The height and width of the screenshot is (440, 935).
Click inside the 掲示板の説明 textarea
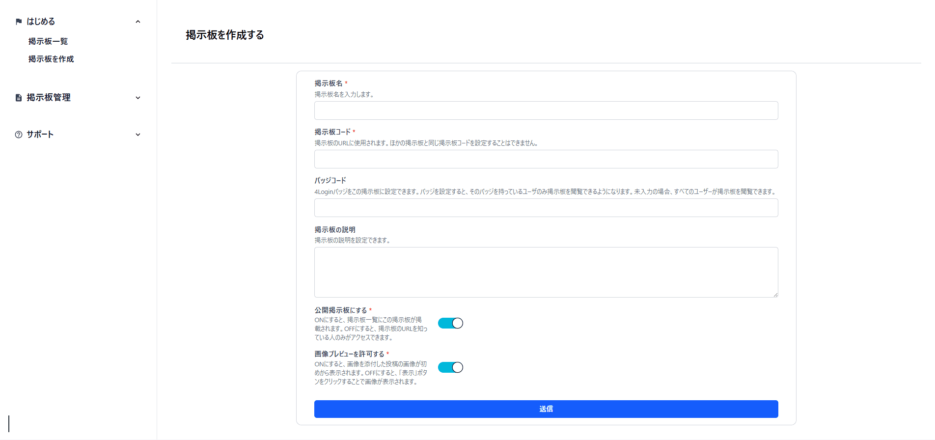(546, 272)
